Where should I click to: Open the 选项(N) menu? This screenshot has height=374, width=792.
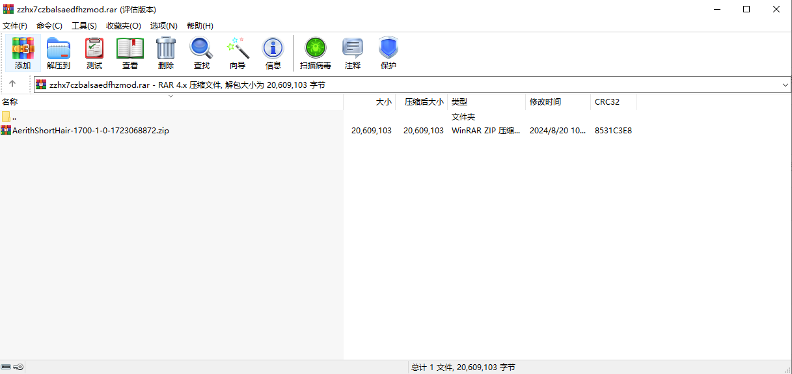[164, 26]
